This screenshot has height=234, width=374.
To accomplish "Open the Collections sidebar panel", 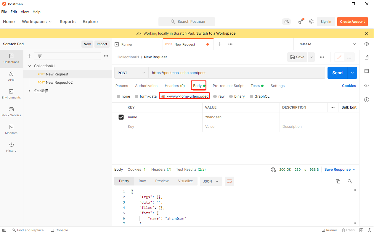I will tap(11, 59).
